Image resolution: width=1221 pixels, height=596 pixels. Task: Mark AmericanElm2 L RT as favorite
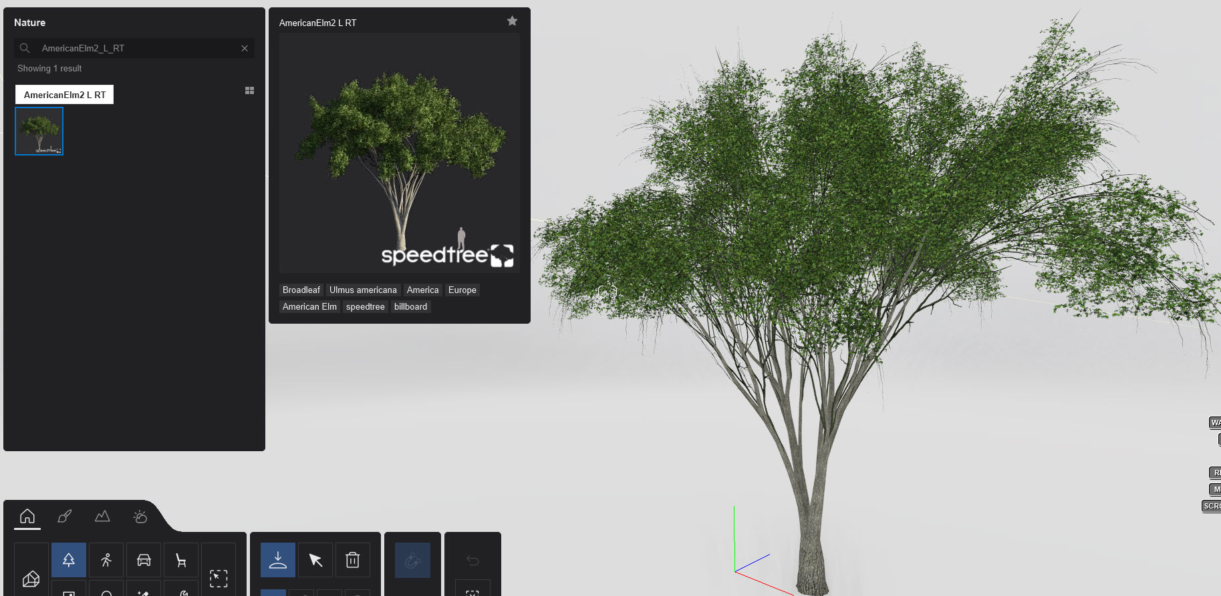[512, 21]
